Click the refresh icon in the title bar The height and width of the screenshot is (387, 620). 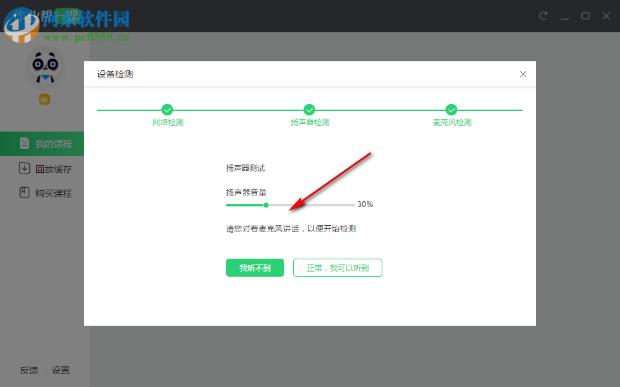pos(542,15)
